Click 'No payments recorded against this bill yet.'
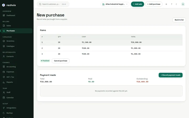 (111, 91)
